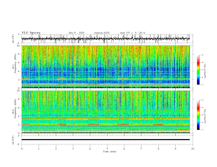Click the 10 minute tick label
Image resolution: width=217 pixels, height=167 pixels.
point(193,149)
